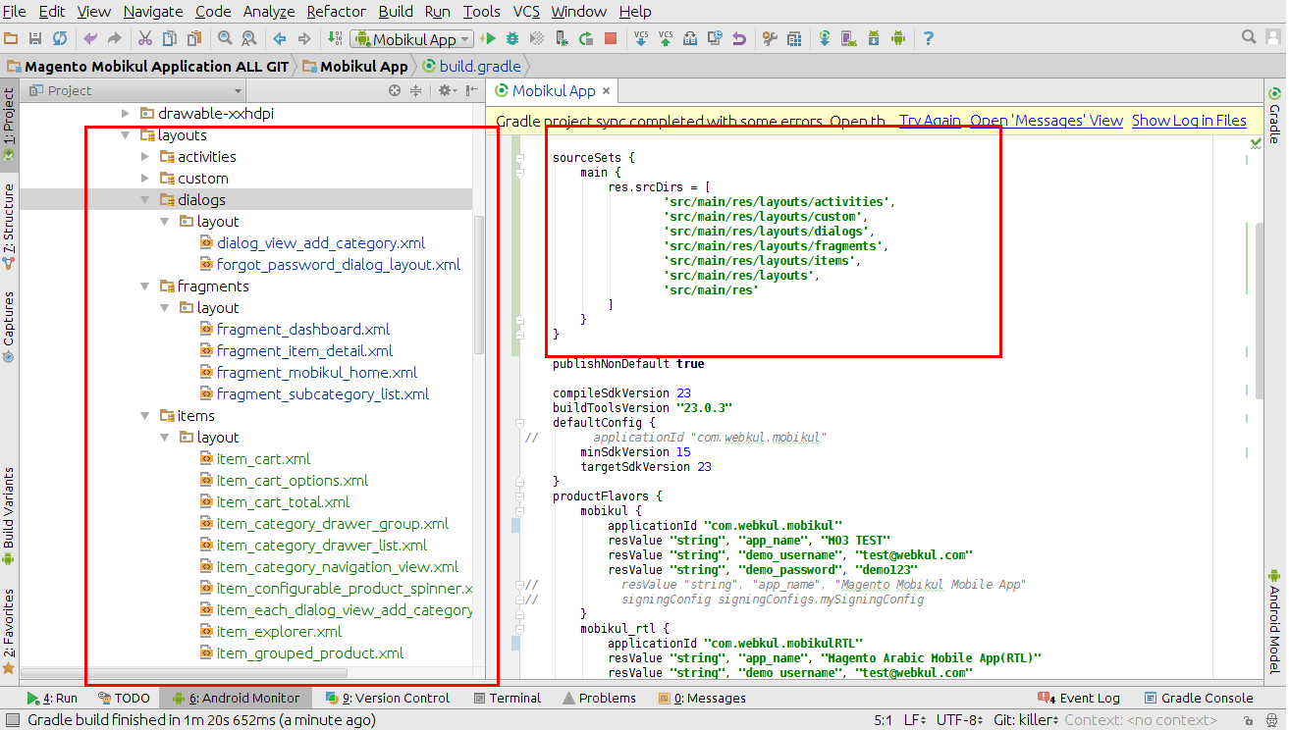The height and width of the screenshot is (730, 1289).
Task: Expand the custom folder
Action: click(145, 179)
